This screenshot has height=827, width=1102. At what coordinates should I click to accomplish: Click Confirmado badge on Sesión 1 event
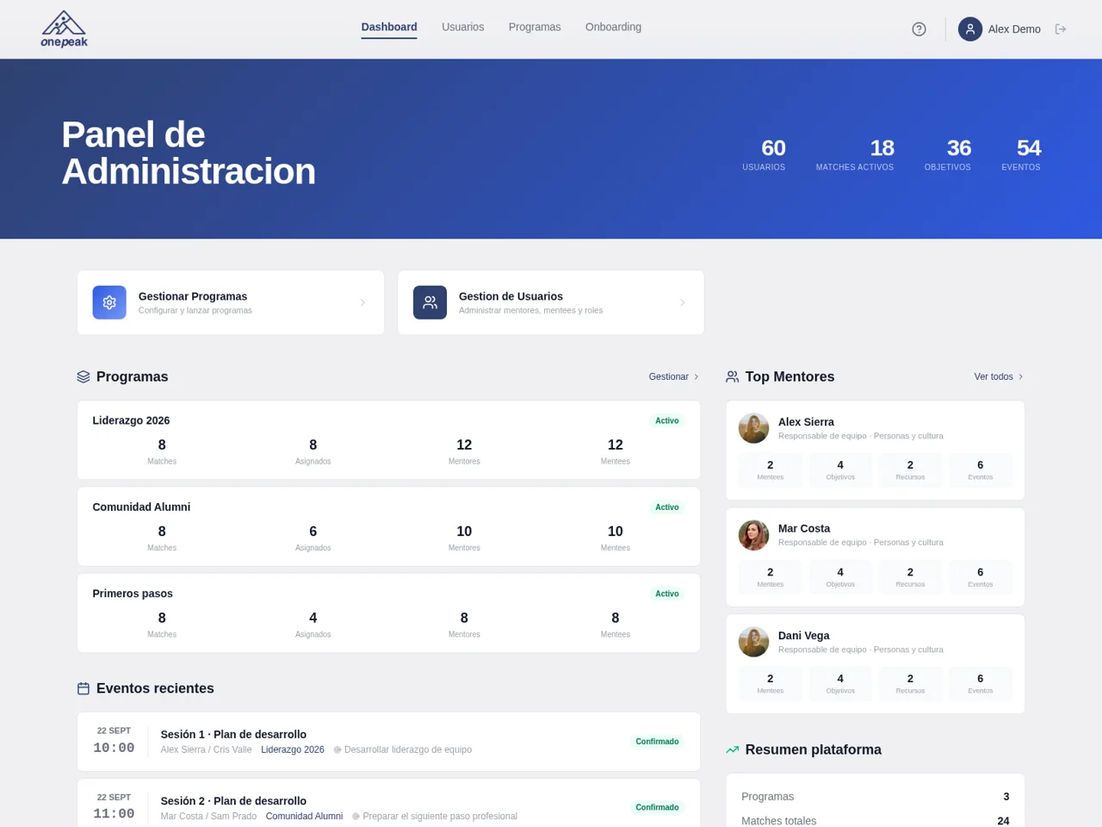point(657,742)
